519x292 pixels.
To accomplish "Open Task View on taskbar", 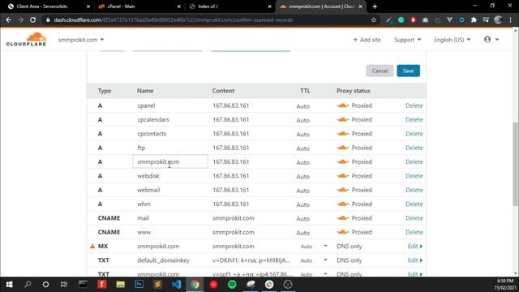I will tap(64, 285).
